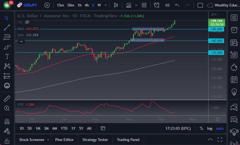Redo the chart action
Screen dimensions: 240x145
pyautogui.click(x=187, y=5)
